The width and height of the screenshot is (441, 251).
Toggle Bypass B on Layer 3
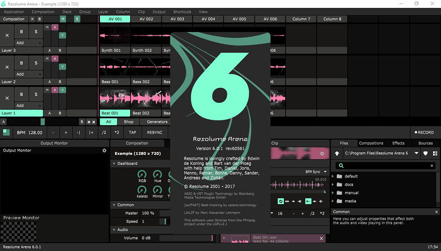(22, 32)
